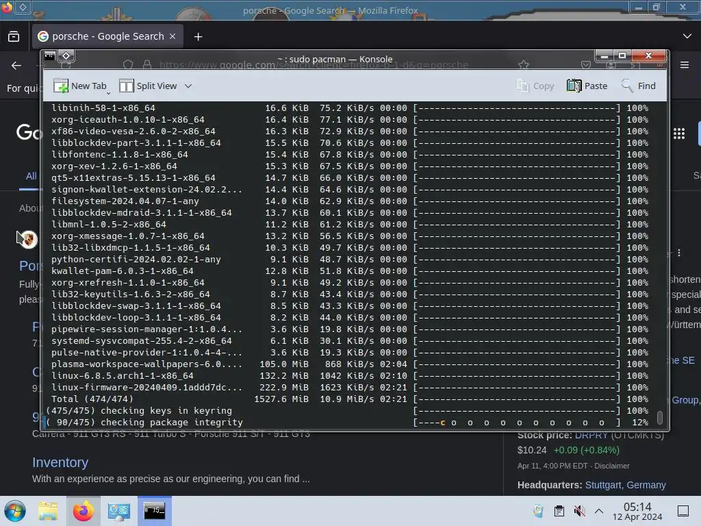701x526 pixels.
Task: Switch to Konsole via taskbar icon
Action: click(154, 511)
